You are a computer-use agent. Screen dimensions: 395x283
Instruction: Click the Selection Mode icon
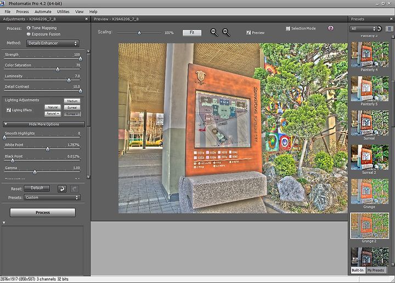(x=288, y=28)
